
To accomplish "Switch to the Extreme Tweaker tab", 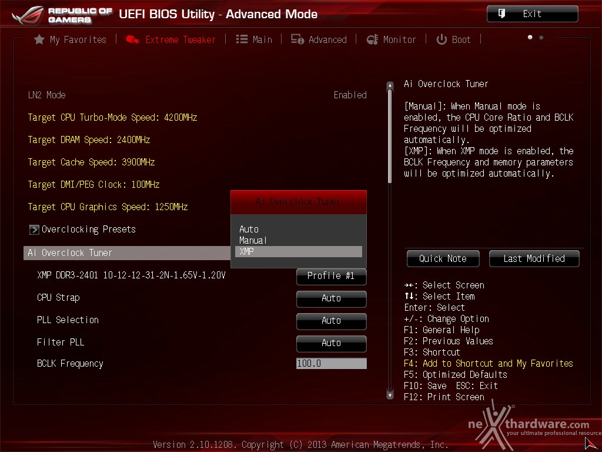I will coord(171,39).
